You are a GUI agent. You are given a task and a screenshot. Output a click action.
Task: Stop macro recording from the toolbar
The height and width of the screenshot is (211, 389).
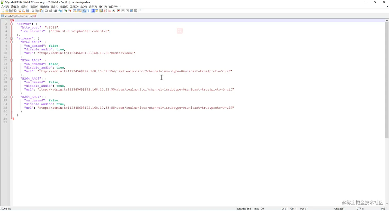coord(123,11)
